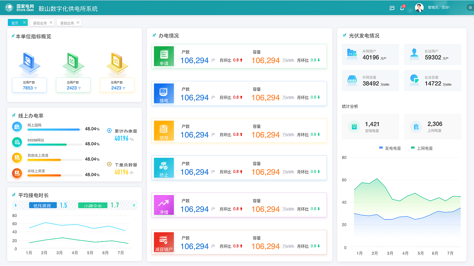
Task: Click the 其他线上渠道 yellow progress bar
Action: point(44,160)
